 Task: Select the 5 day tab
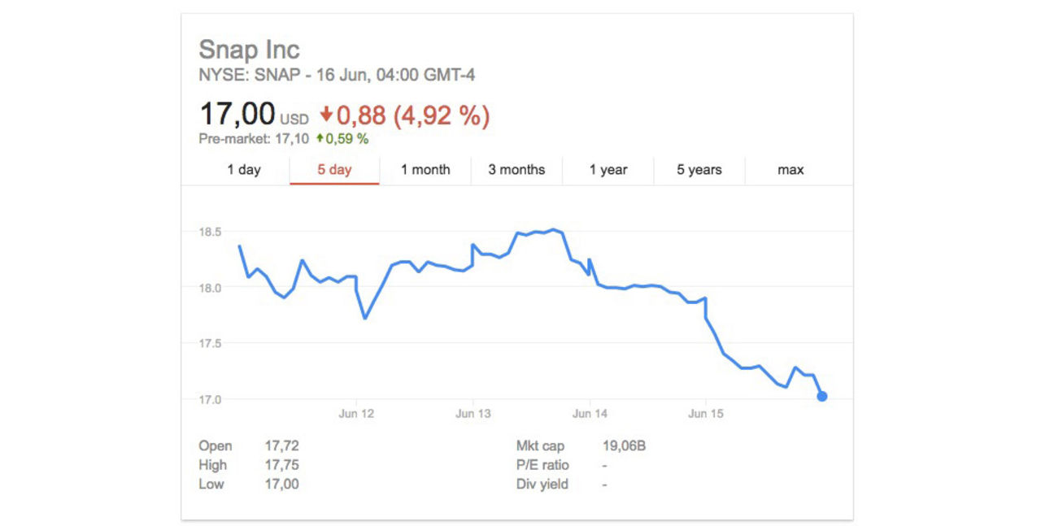(x=334, y=170)
